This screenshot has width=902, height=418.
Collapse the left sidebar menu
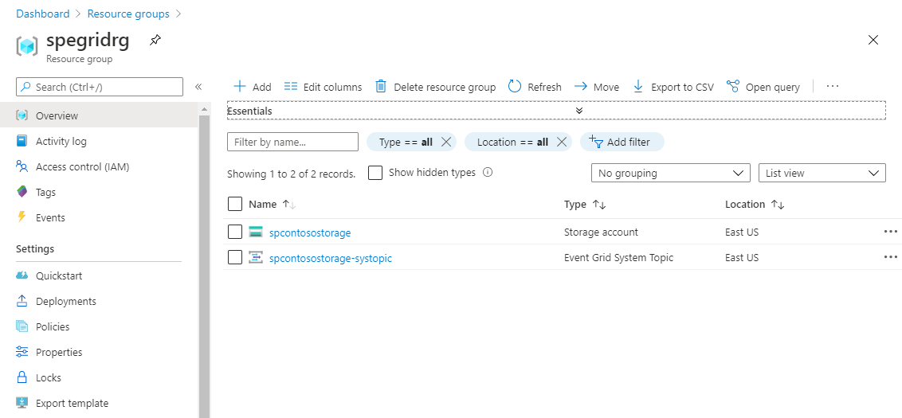(x=198, y=87)
